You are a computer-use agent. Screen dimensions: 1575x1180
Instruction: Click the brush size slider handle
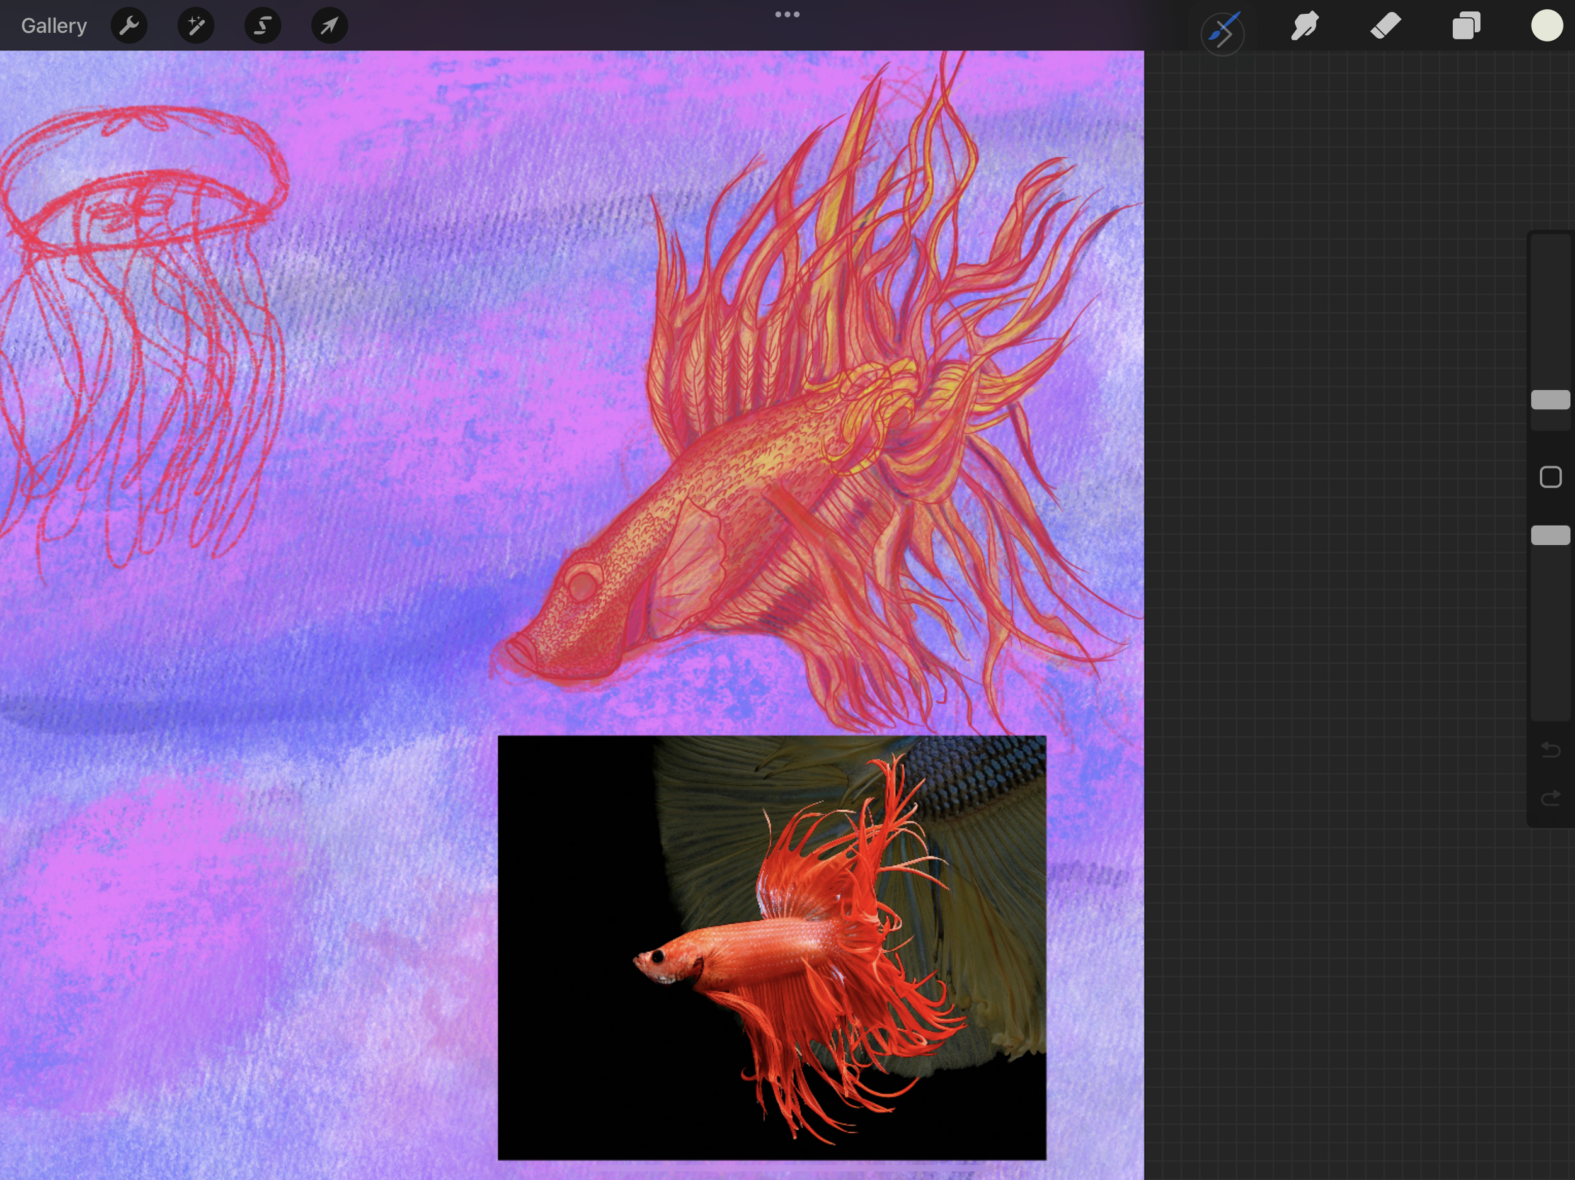[x=1550, y=399]
